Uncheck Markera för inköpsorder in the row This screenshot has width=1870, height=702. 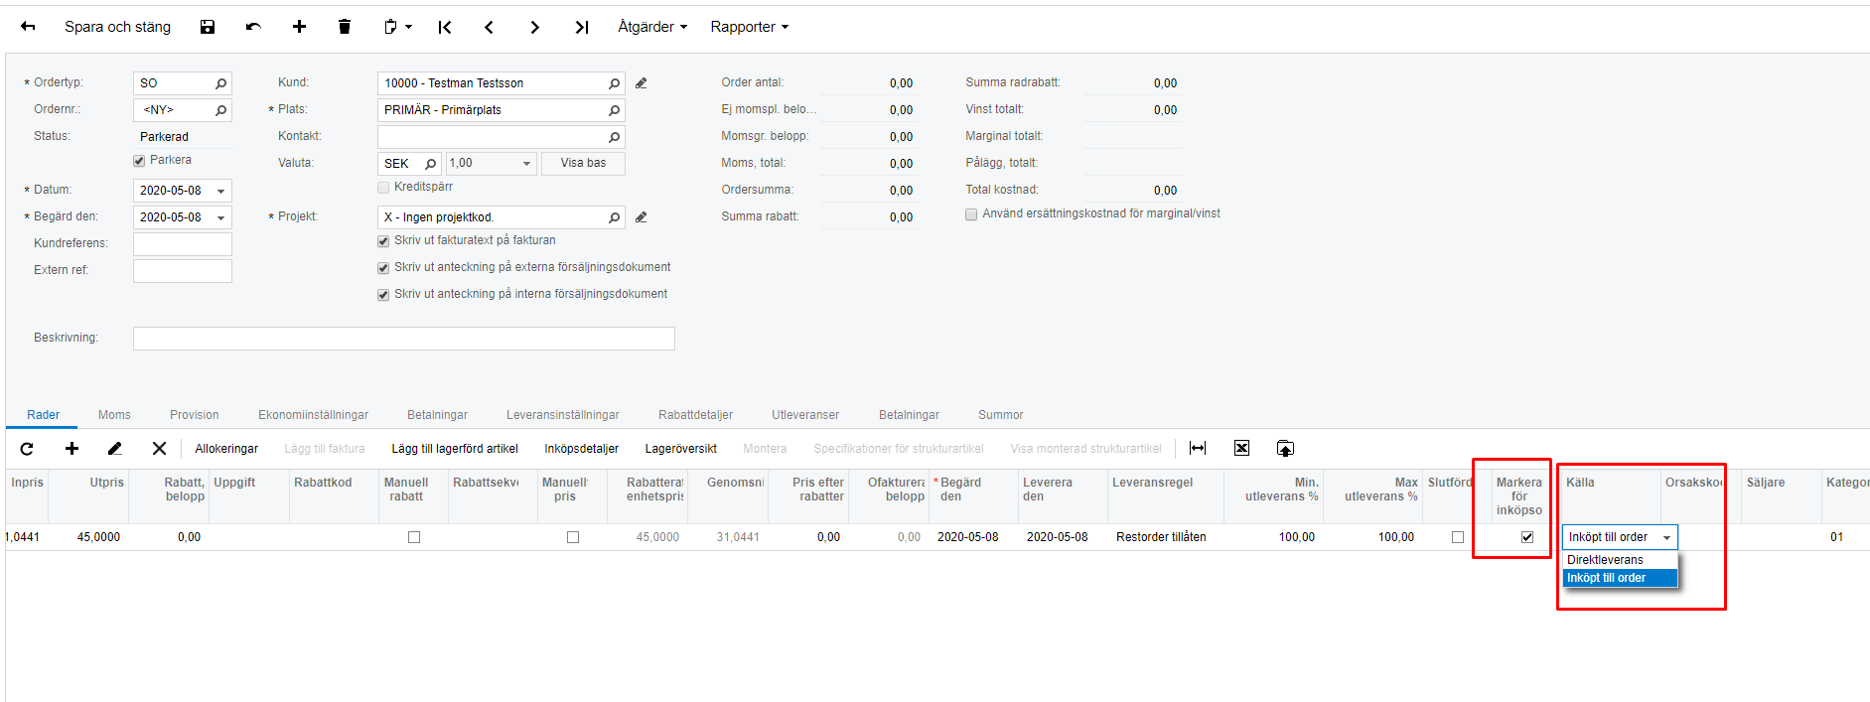click(x=1527, y=537)
